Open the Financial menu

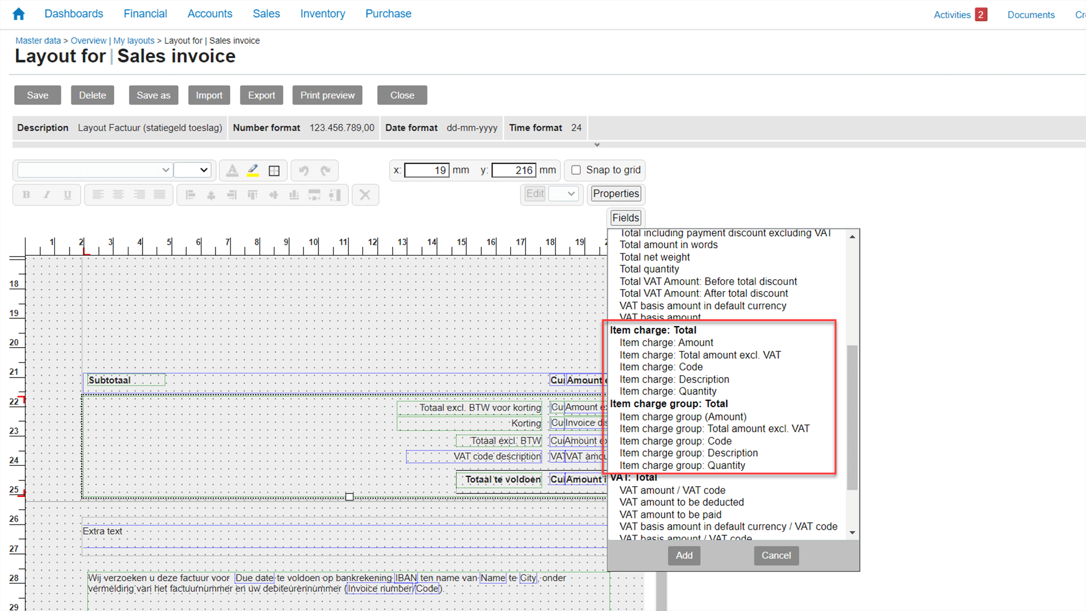coord(145,14)
